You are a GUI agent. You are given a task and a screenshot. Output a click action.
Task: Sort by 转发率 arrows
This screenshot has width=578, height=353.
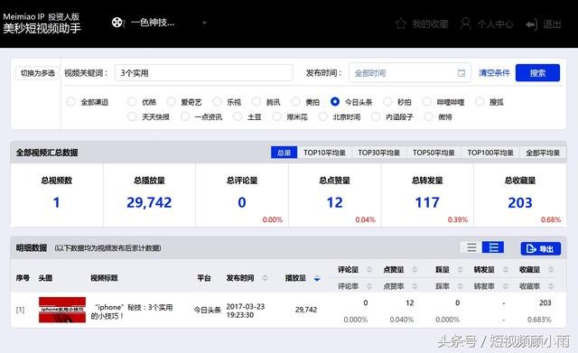506,286
